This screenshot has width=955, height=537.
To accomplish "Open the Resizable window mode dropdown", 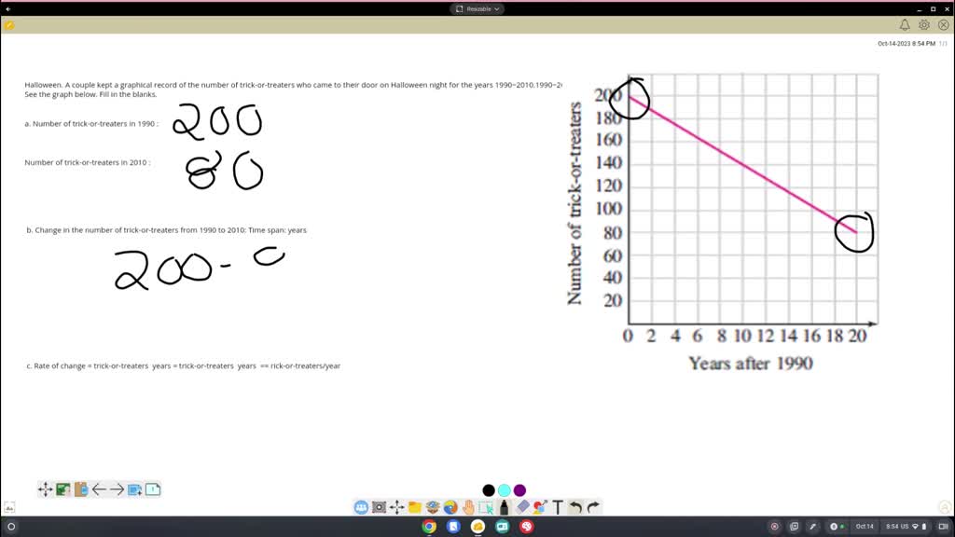I will (477, 8).
